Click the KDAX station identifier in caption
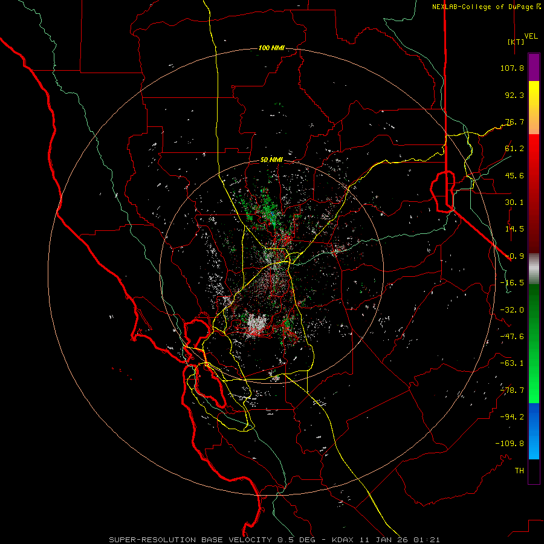 click(x=343, y=540)
